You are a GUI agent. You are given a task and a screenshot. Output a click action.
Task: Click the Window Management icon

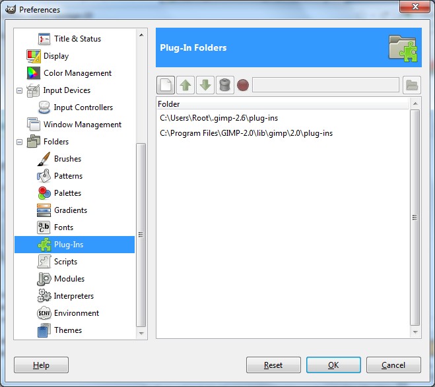coord(34,125)
